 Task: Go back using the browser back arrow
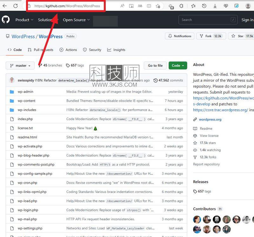pyautogui.click(x=5, y=6)
